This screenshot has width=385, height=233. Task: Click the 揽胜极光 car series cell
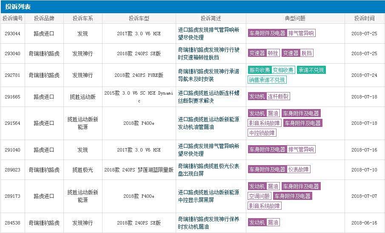[83, 170]
